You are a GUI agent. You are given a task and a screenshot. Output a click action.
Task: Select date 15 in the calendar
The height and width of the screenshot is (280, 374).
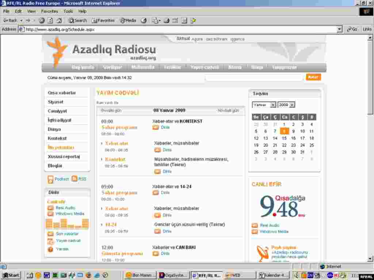tap(284, 138)
